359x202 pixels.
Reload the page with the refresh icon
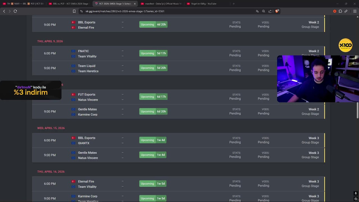point(15,11)
